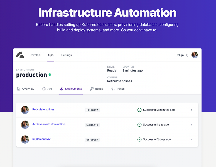Click the 'Ready' state value
Image resolution: width=216 pixels, height=167 pixels.
click(112, 70)
